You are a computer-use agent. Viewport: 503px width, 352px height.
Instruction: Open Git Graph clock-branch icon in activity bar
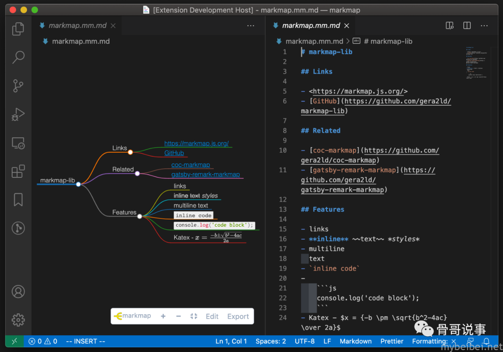coord(18,228)
